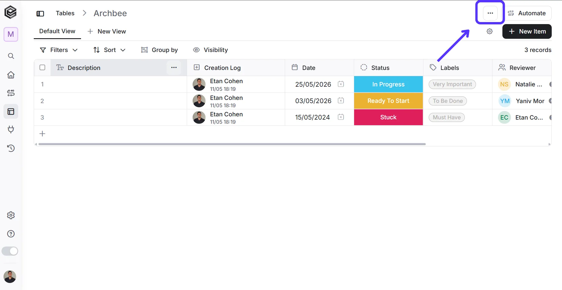
Task: Open the Group by options
Action: click(x=159, y=50)
